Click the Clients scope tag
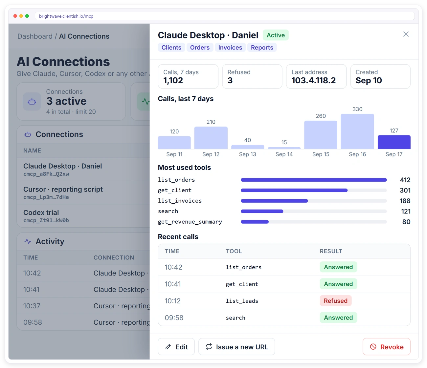This screenshot has width=427, height=368. point(171,48)
